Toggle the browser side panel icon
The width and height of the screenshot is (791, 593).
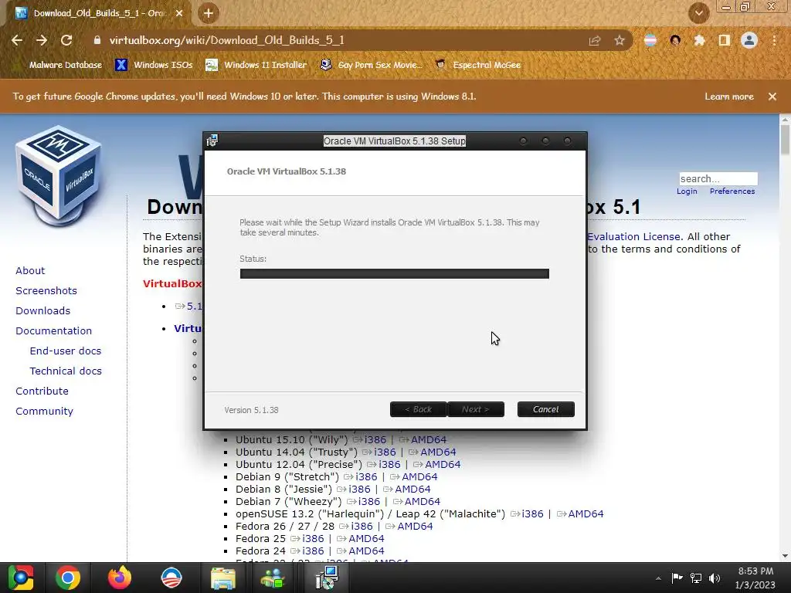pos(725,40)
